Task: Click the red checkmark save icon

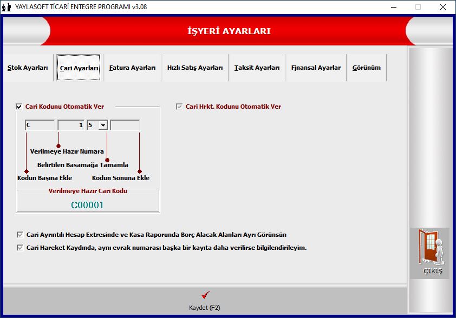Action: (205, 295)
